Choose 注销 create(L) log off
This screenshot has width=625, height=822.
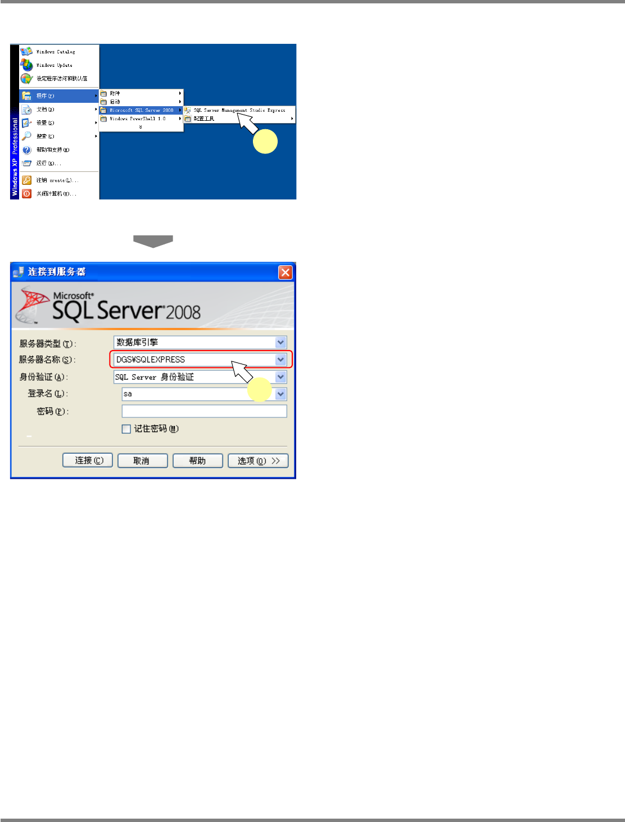59,180
